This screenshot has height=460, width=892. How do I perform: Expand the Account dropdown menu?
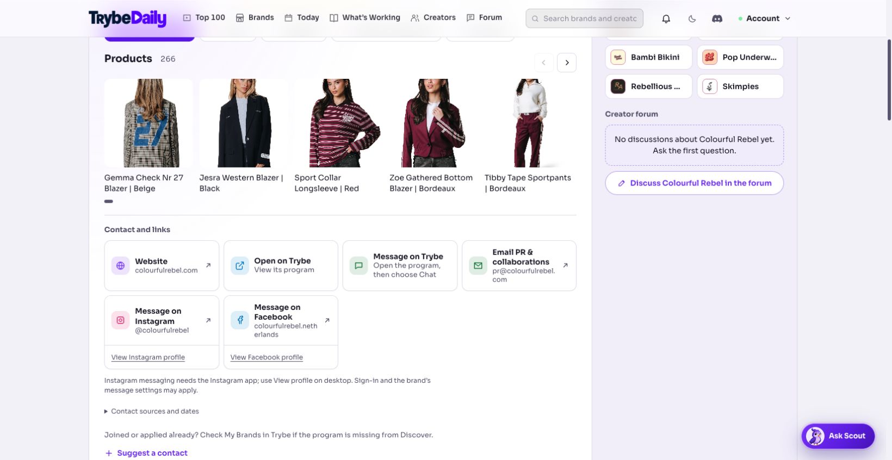pyautogui.click(x=764, y=18)
